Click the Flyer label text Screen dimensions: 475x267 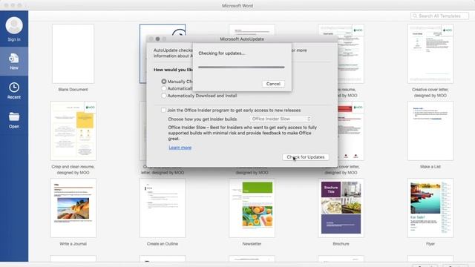430,244
